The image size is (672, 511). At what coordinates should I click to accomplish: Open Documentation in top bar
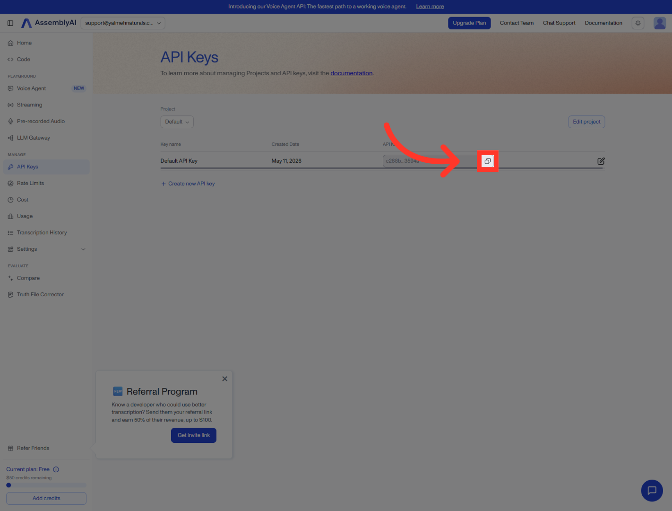pos(603,23)
